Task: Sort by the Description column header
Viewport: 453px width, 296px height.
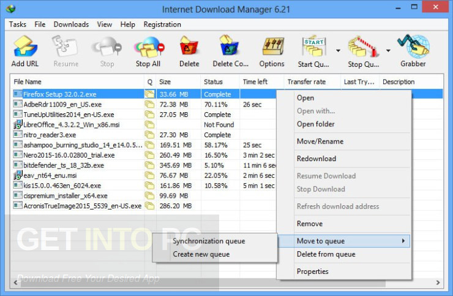Action: coord(411,82)
